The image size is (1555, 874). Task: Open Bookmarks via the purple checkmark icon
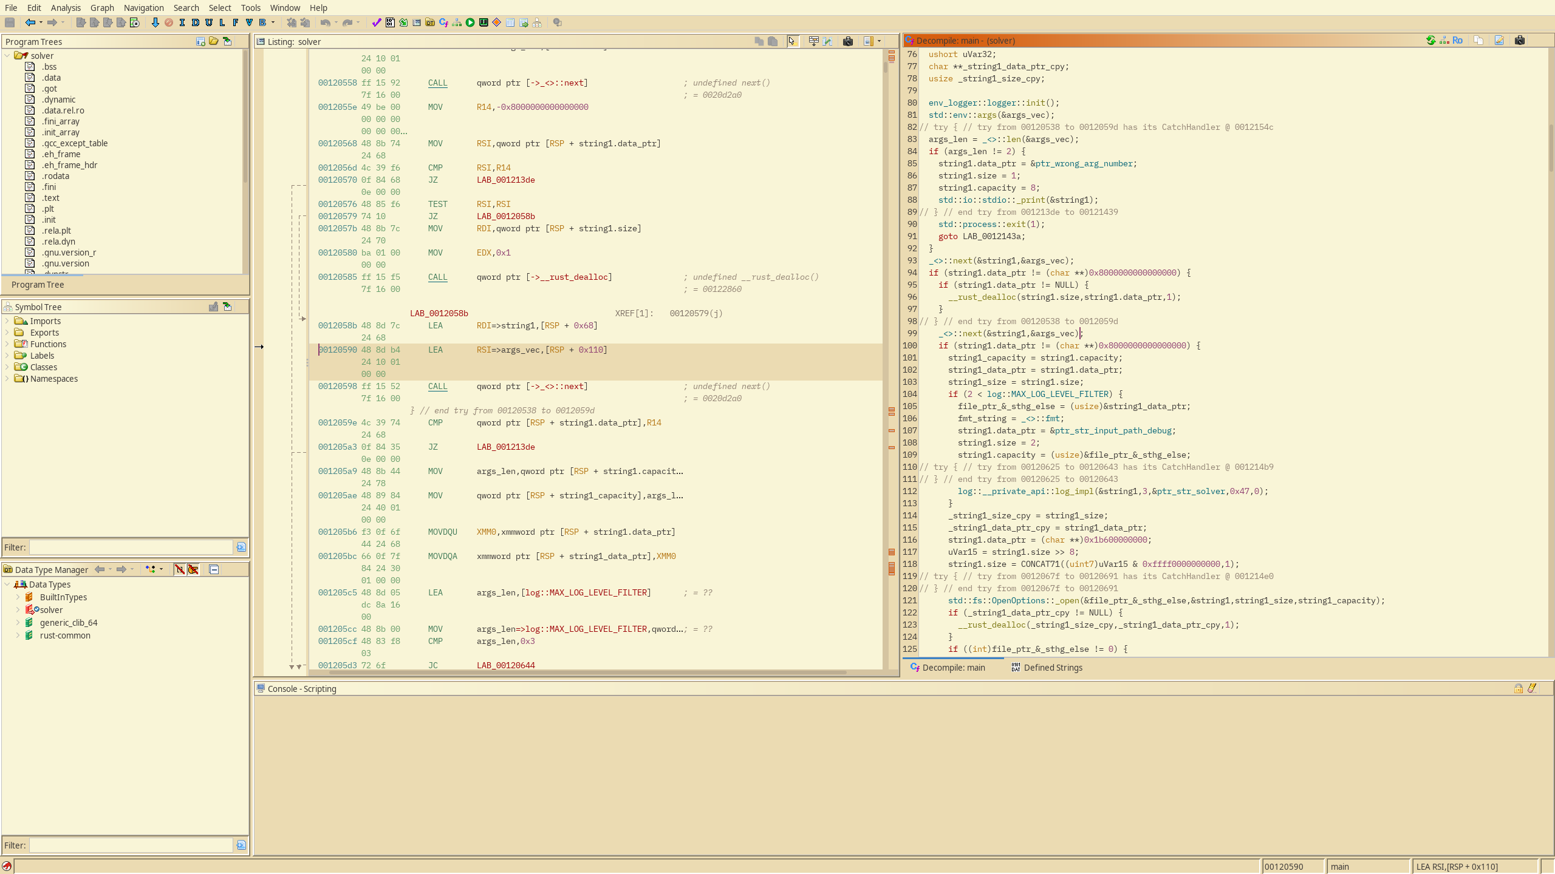[377, 22]
